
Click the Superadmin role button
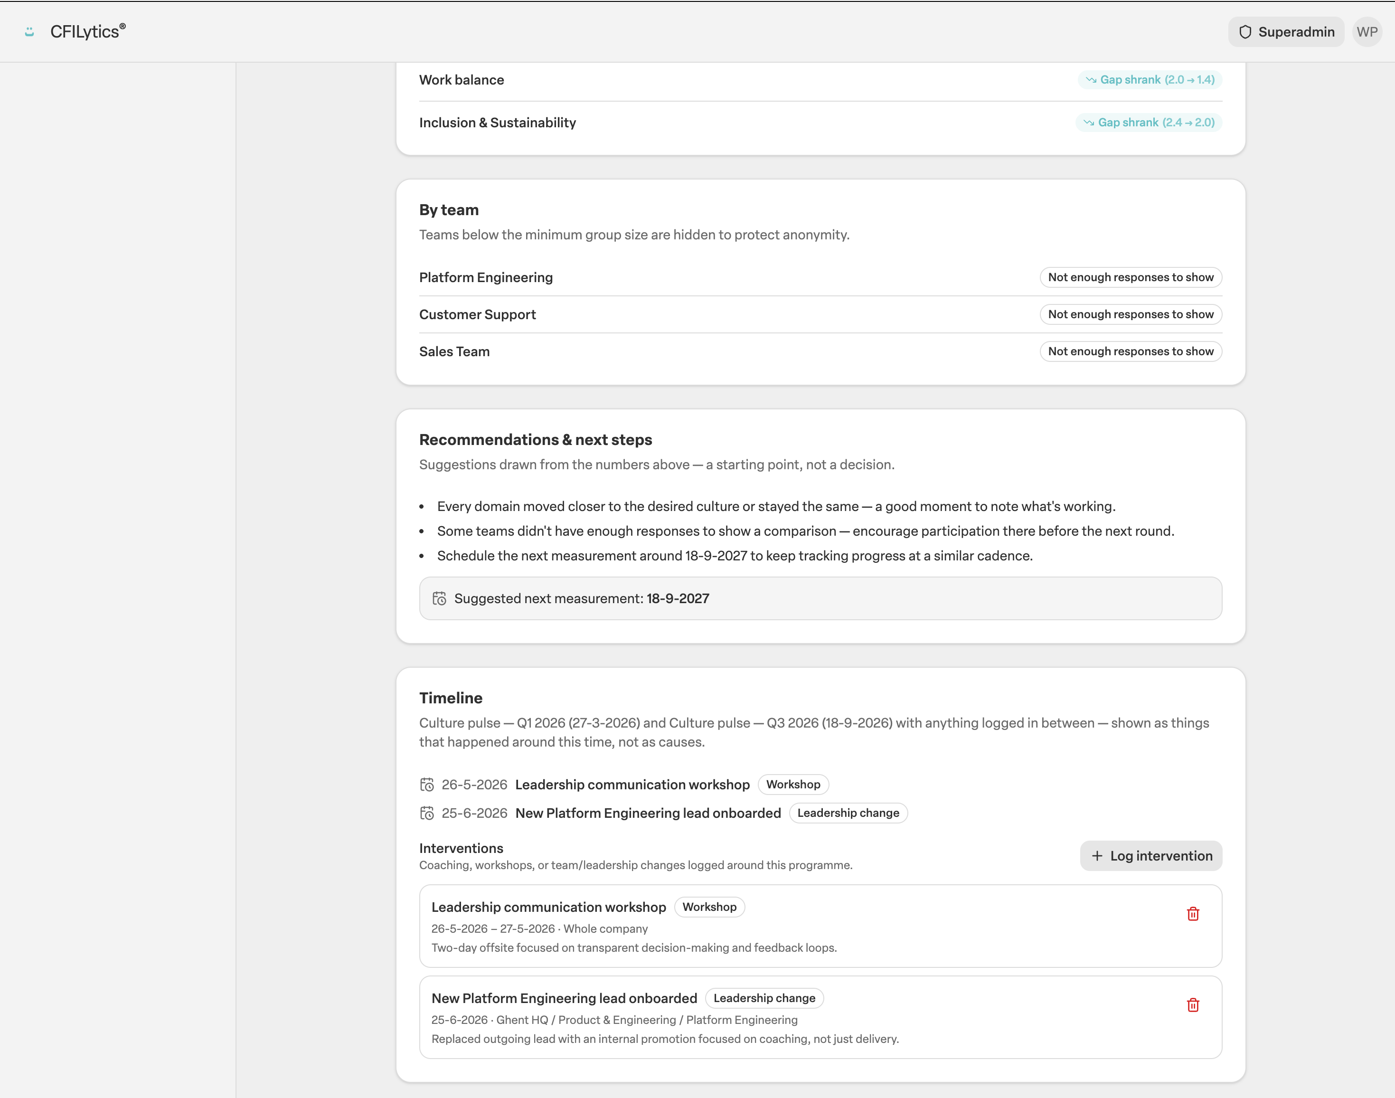point(1286,31)
